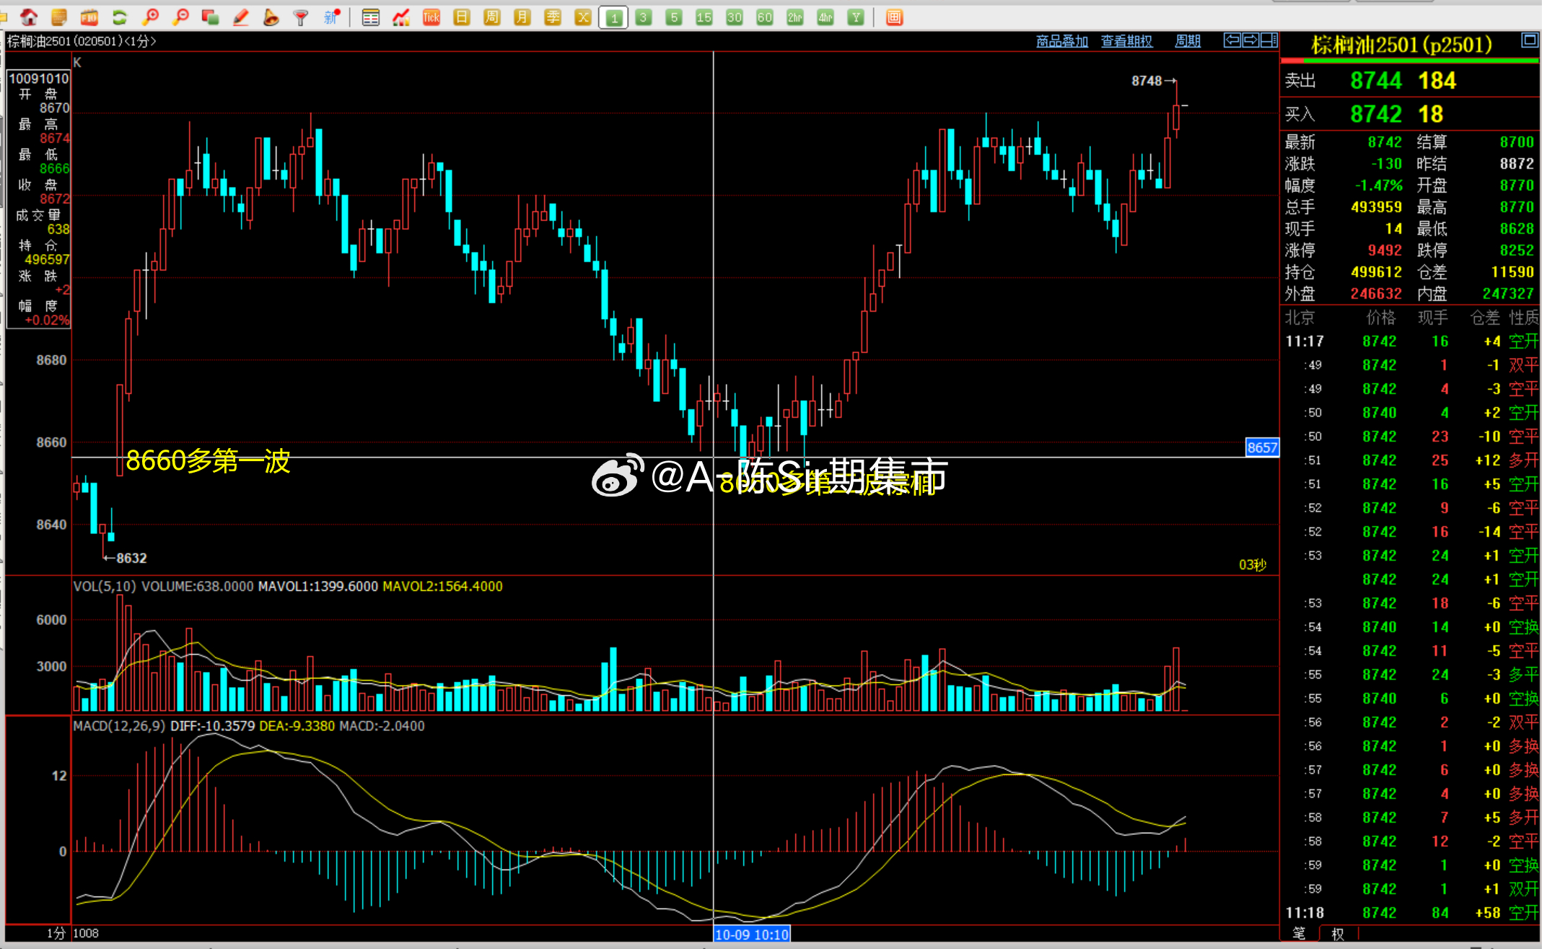Image resolution: width=1542 pixels, height=949 pixels.
Task: Select the 2hr period button
Action: 795,17
